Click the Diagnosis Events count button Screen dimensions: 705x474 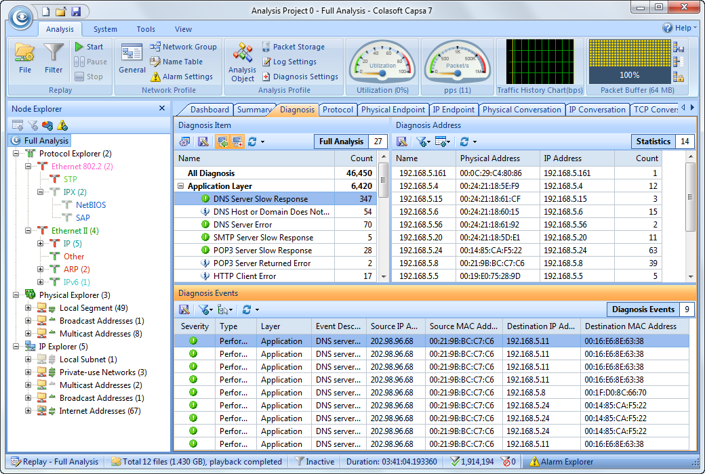tap(643, 309)
